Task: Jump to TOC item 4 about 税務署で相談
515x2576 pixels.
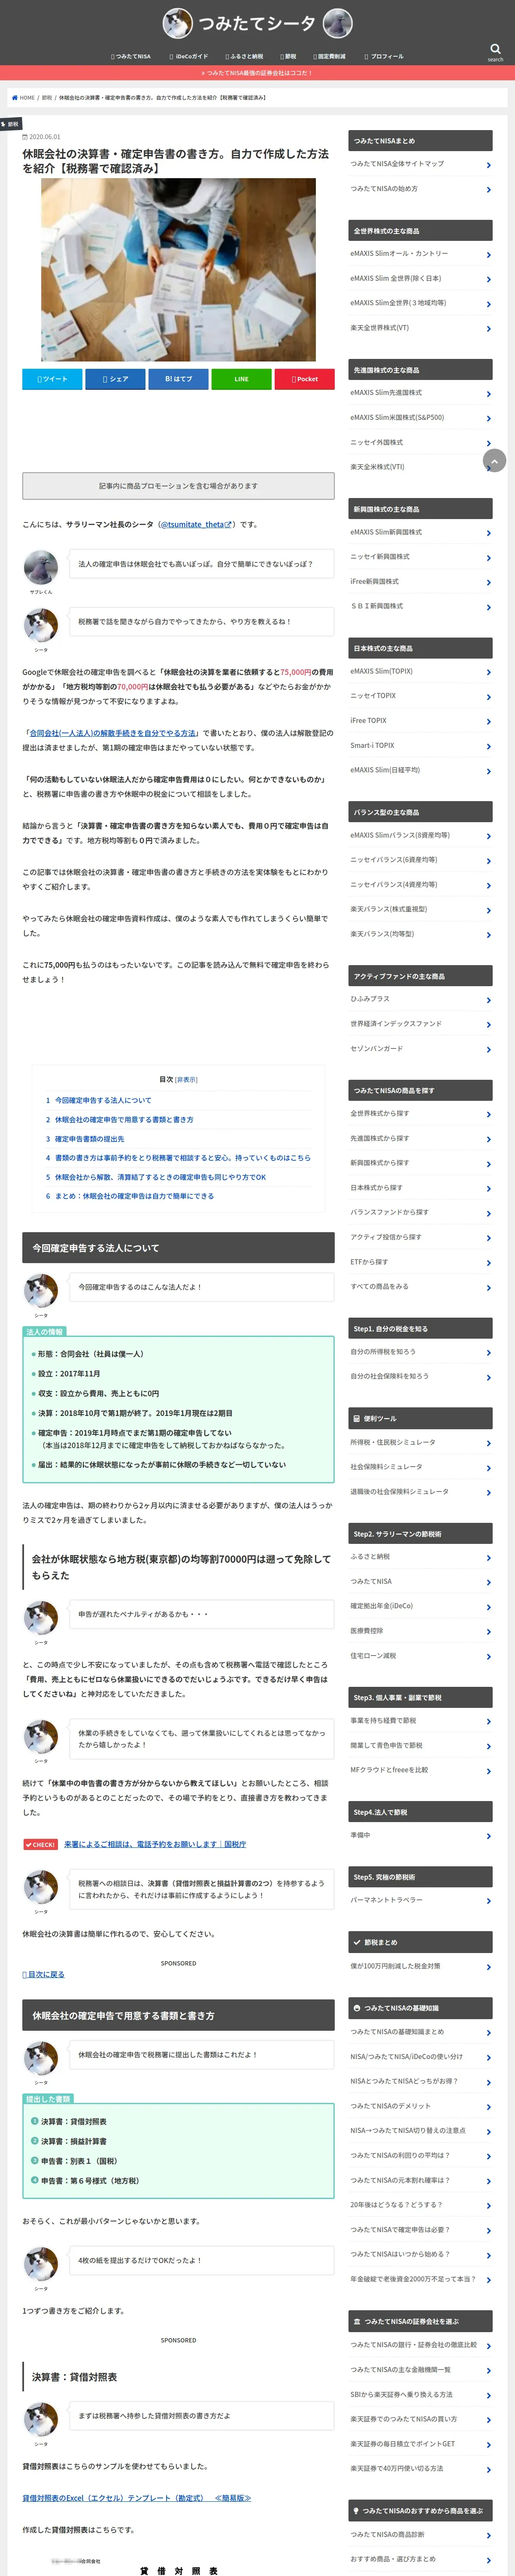Action: click(x=178, y=1158)
